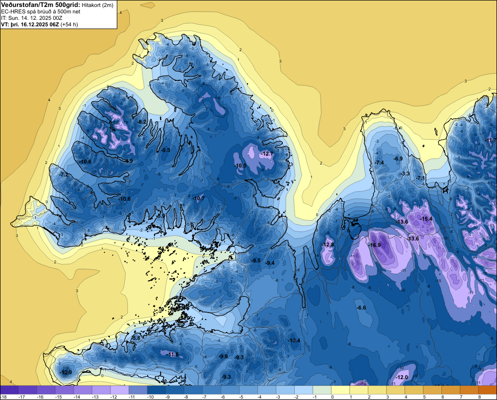Select the pale yellow legend swatch at 0

[340, 390]
